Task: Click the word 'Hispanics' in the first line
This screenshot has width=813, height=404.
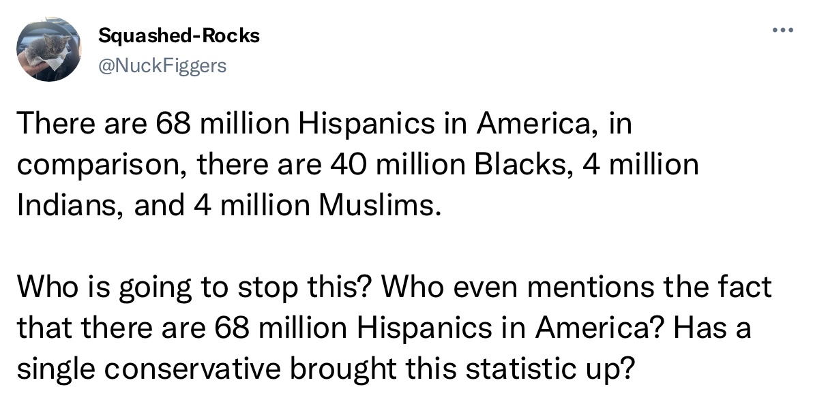Action: point(366,125)
